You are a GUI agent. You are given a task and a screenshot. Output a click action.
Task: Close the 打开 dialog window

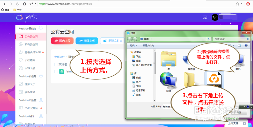tap(246, 32)
